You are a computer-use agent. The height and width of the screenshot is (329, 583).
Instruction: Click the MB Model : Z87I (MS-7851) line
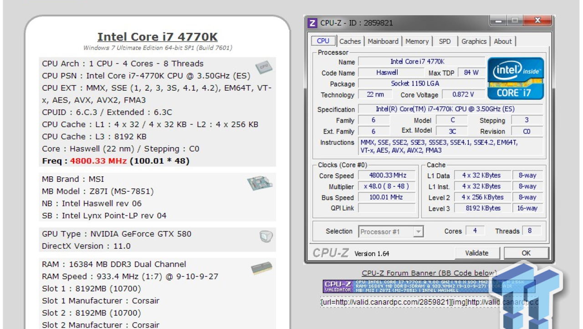click(x=98, y=191)
